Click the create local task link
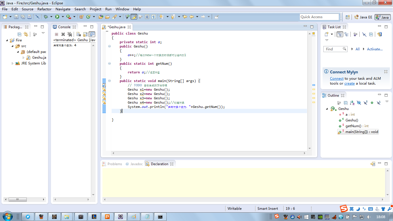This screenshot has width=393, height=221. pos(350,83)
